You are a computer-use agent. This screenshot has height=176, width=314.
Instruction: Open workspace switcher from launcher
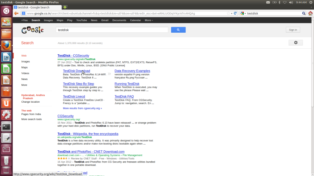[6, 149]
